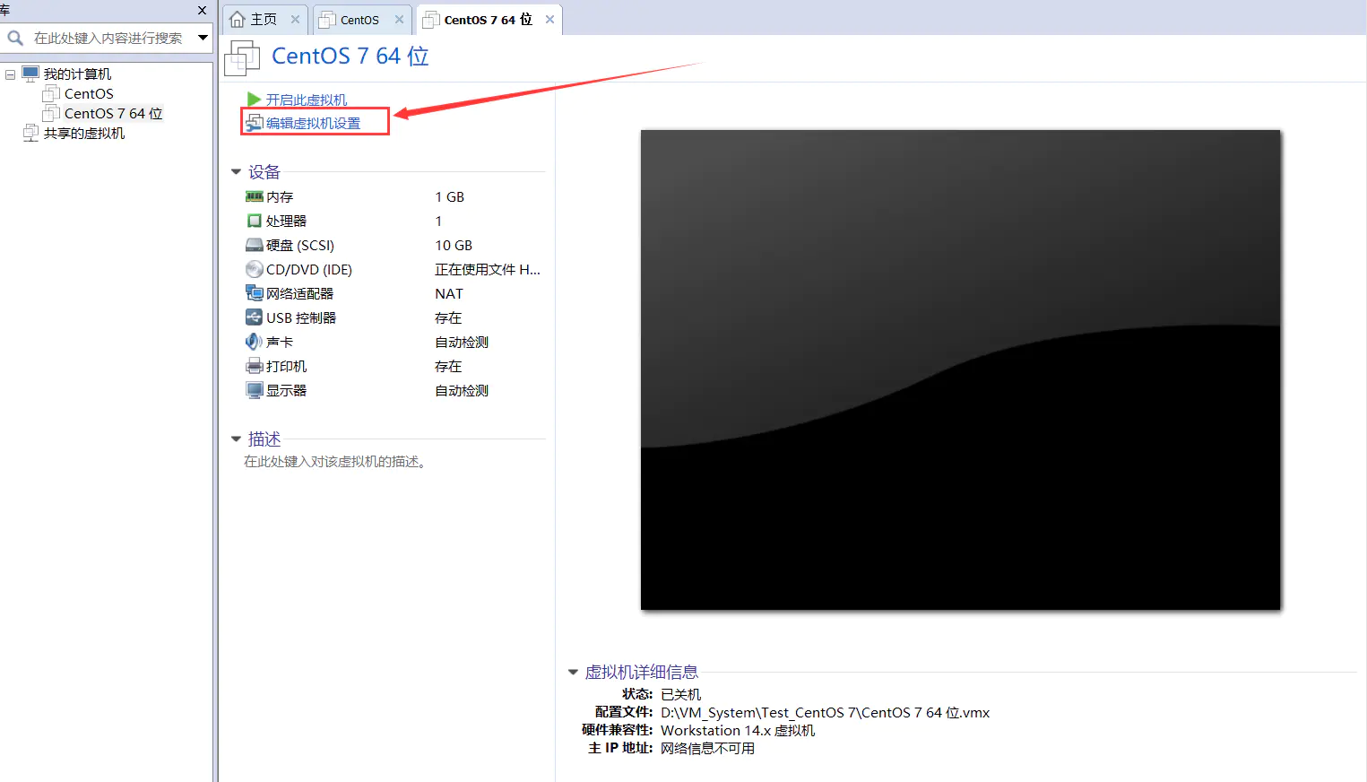Close the CentOS 7 64 位 tab
Viewport: 1367px width, 782px height.
click(x=549, y=20)
